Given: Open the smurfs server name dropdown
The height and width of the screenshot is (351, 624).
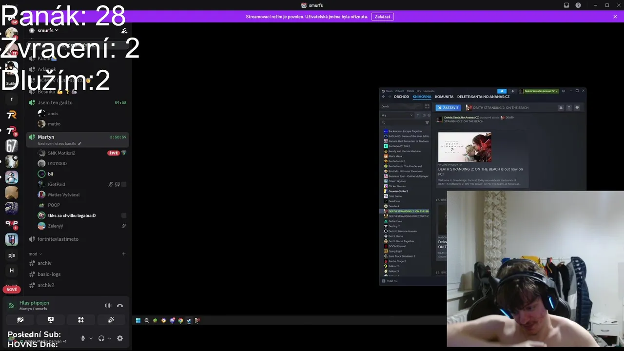Looking at the screenshot, I should pos(48,30).
